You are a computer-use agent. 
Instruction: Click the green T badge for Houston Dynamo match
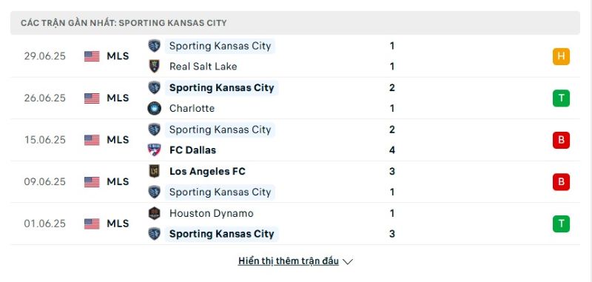pyautogui.click(x=561, y=224)
